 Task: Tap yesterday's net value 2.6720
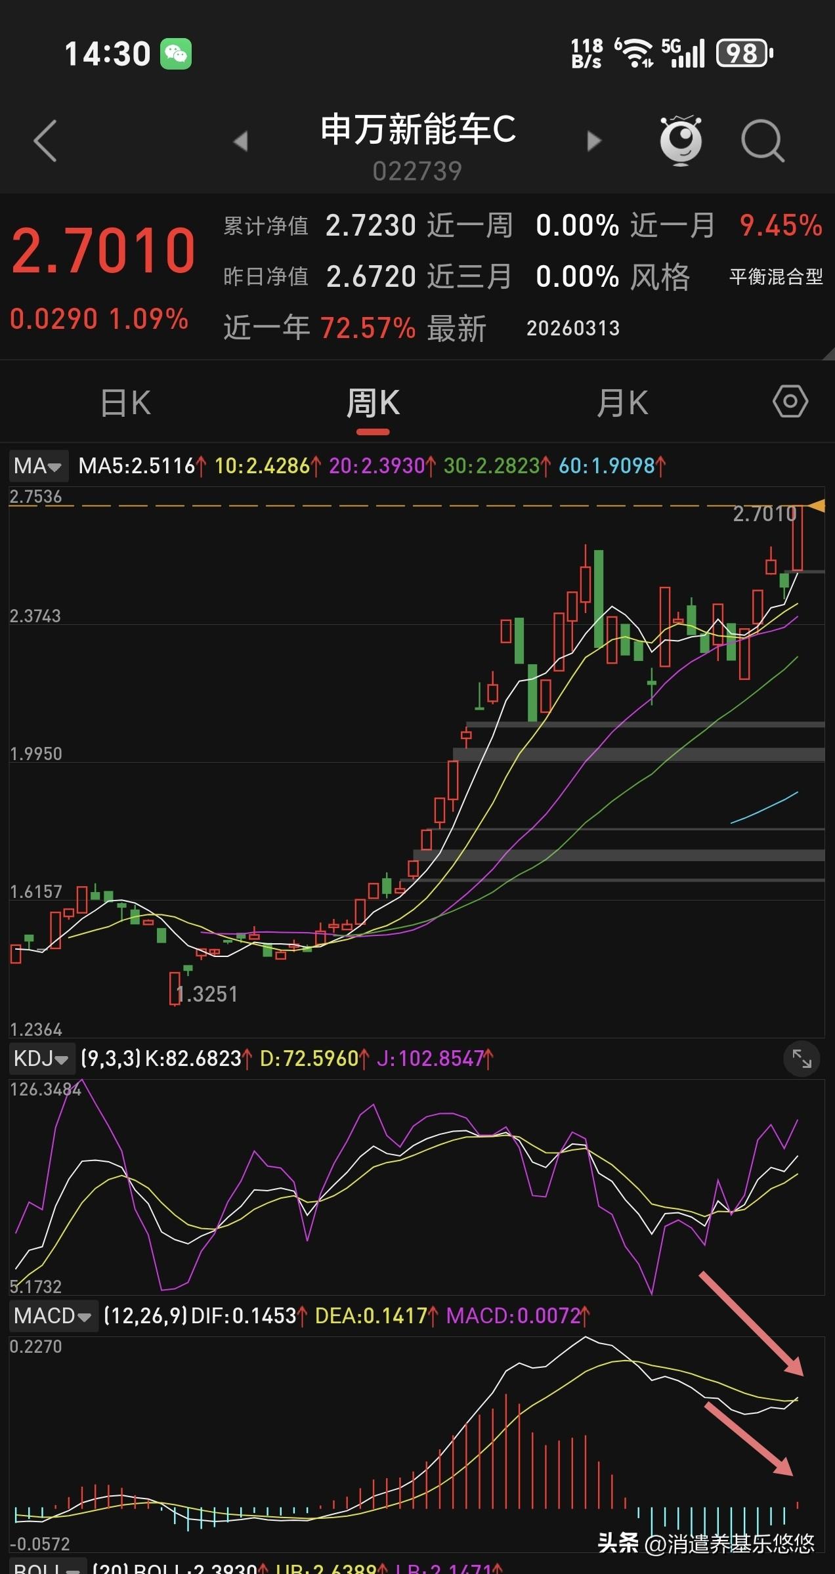371,276
